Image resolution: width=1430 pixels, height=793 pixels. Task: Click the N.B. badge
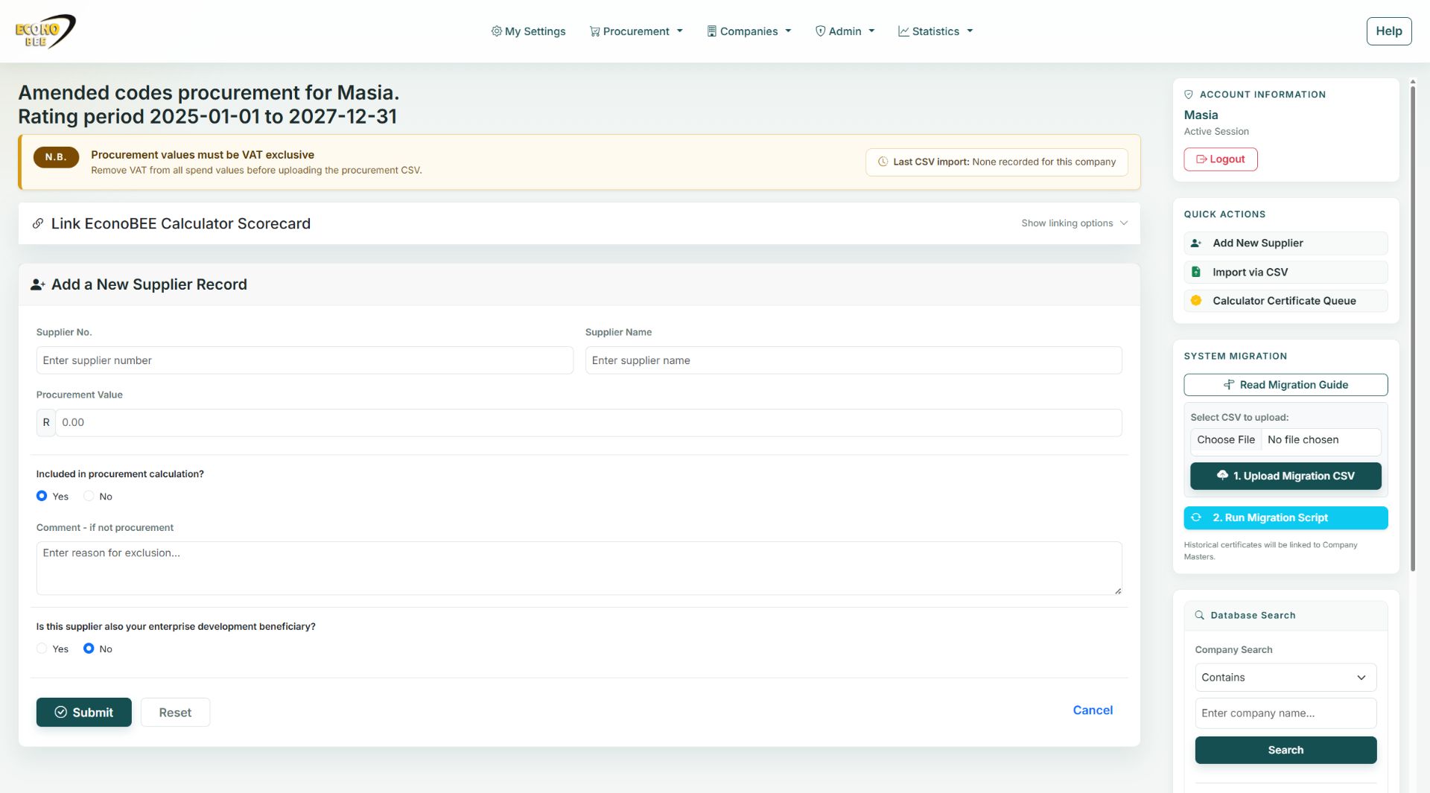[x=56, y=157]
